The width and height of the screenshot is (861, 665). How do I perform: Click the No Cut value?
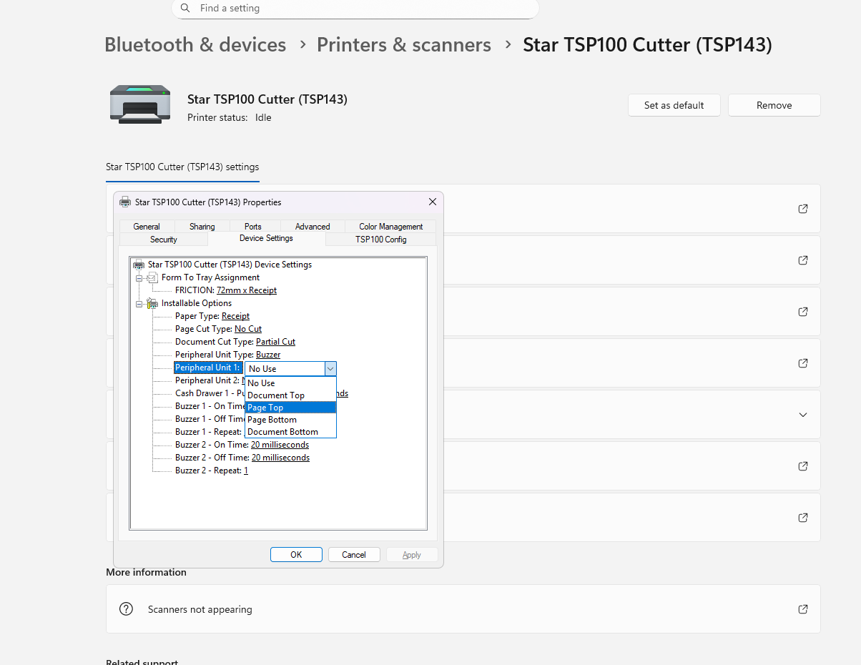(248, 329)
